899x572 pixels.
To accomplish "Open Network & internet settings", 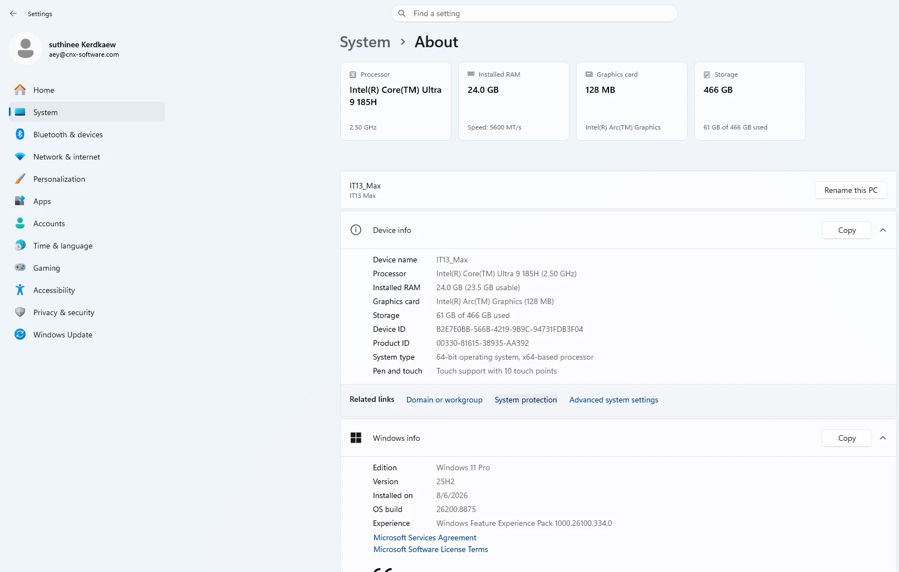I will 87,157.
